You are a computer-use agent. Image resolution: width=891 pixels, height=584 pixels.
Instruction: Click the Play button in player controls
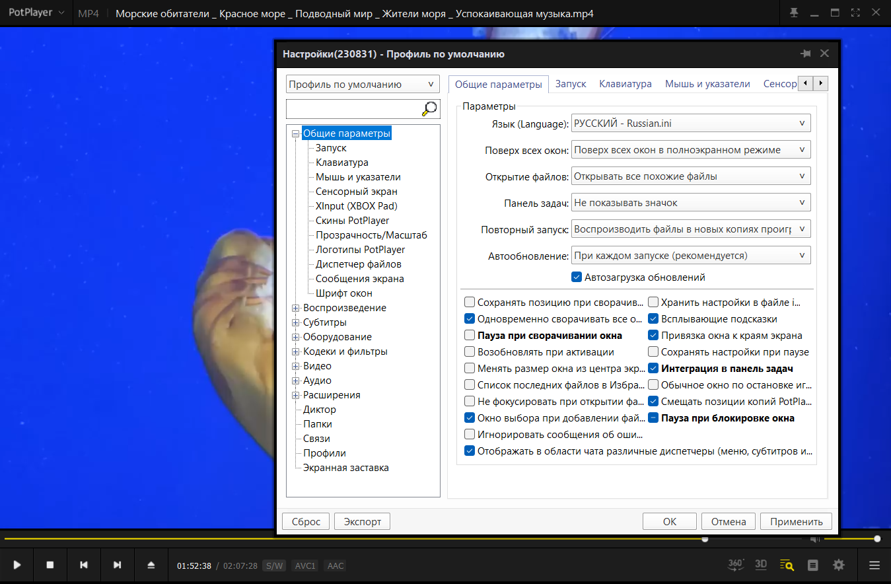coord(17,566)
